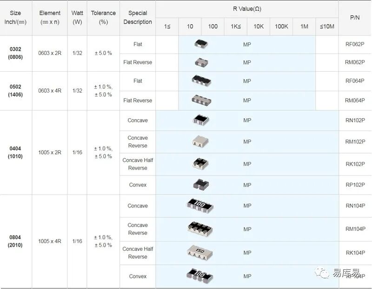
Task: Click the P/N column header
Action: point(355,18)
